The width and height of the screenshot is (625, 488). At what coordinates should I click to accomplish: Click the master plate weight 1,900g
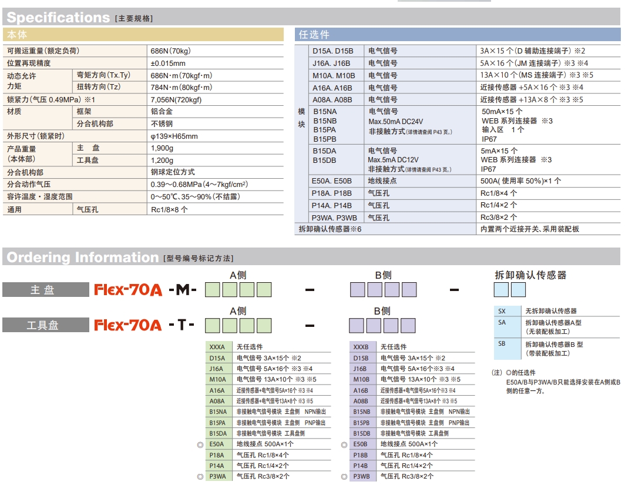(x=162, y=148)
